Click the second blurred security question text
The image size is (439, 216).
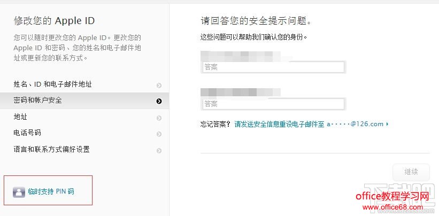(241, 91)
